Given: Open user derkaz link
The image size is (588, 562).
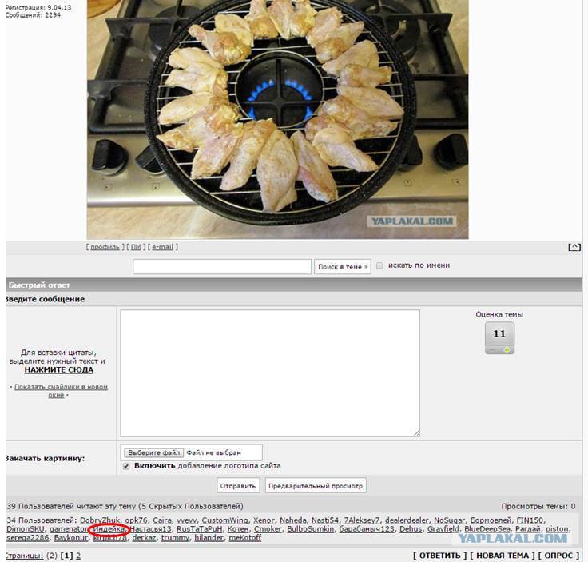Looking at the screenshot, I should click(x=144, y=537).
